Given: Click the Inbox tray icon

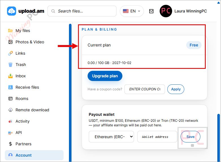Looking at the screenshot, I should point(10,76).
